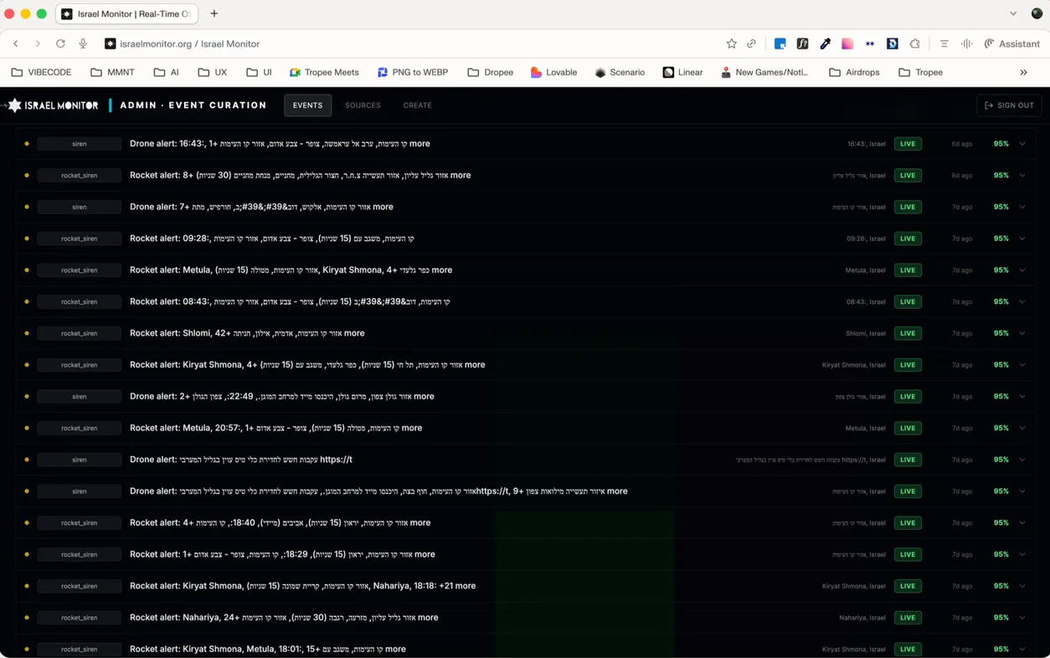The image size is (1050, 658).
Task: Open the VIBECODE bookmarks folder
Action: [x=41, y=73]
